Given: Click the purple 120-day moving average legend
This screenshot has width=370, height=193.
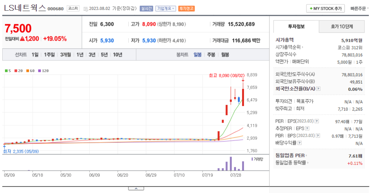Looking at the screenshot, I should tap(43, 71).
